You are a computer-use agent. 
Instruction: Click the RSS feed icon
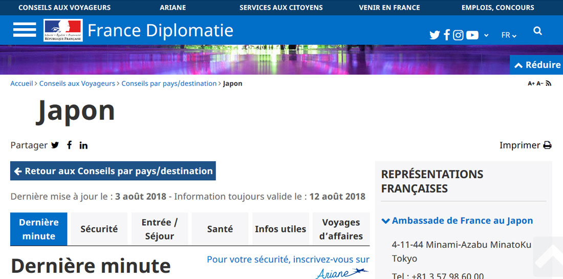point(549,83)
